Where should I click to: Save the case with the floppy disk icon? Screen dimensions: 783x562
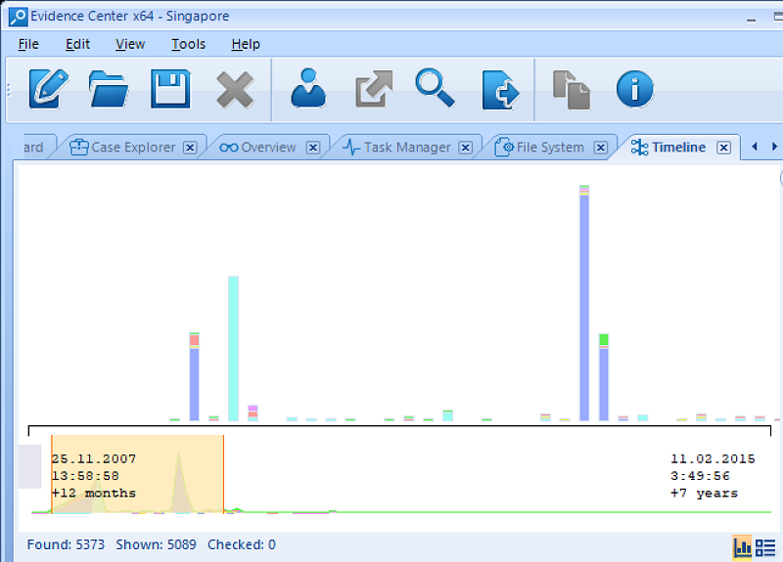click(x=170, y=89)
